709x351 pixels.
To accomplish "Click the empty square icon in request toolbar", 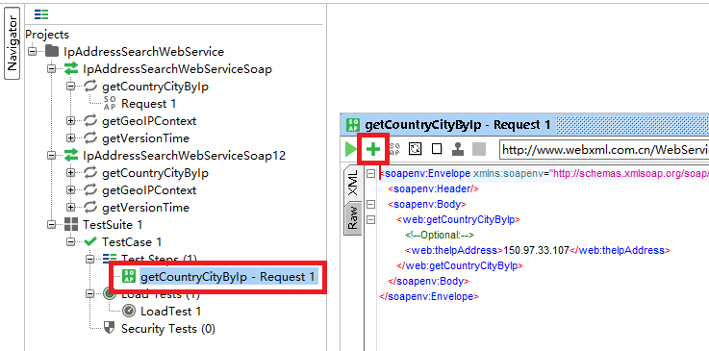I will coord(437,149).
